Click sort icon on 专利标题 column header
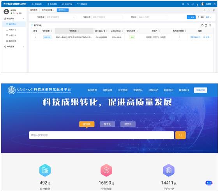This screenshot has height=192, width=219. [78, 31]
